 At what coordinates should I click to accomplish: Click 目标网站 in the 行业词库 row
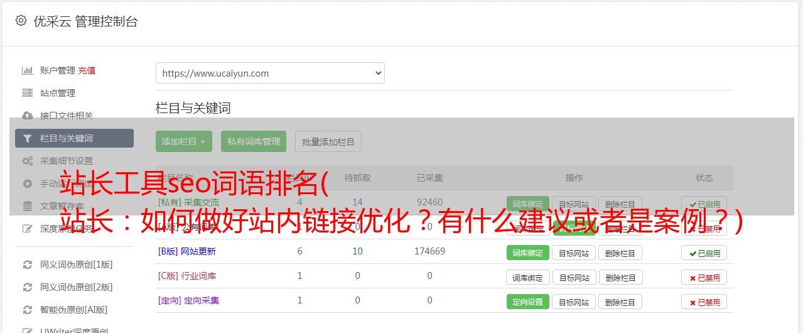574,277
